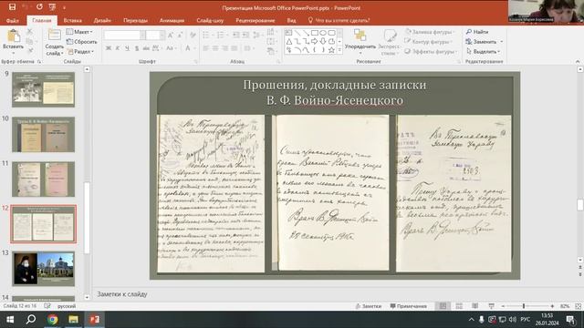Start slideshow from beginning quick access icon

click(52, 6)
